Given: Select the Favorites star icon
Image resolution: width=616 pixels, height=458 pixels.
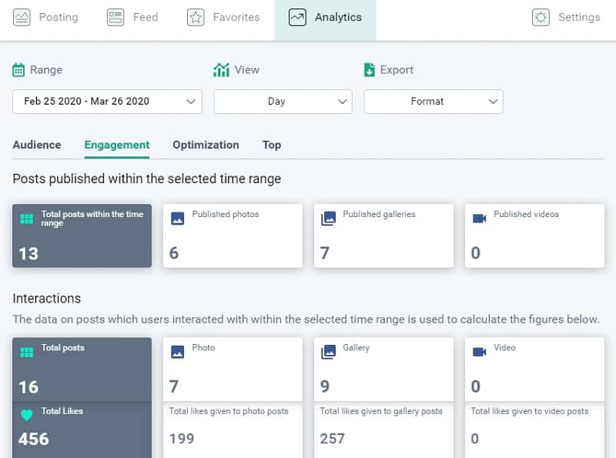Looking at the screenshot, I should tap(196, 16).
